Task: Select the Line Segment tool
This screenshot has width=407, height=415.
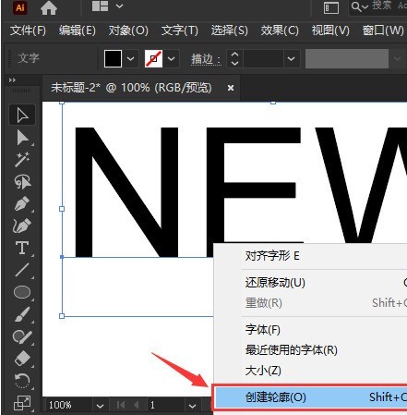Action: pyautogui.click(x=22, y=270)
